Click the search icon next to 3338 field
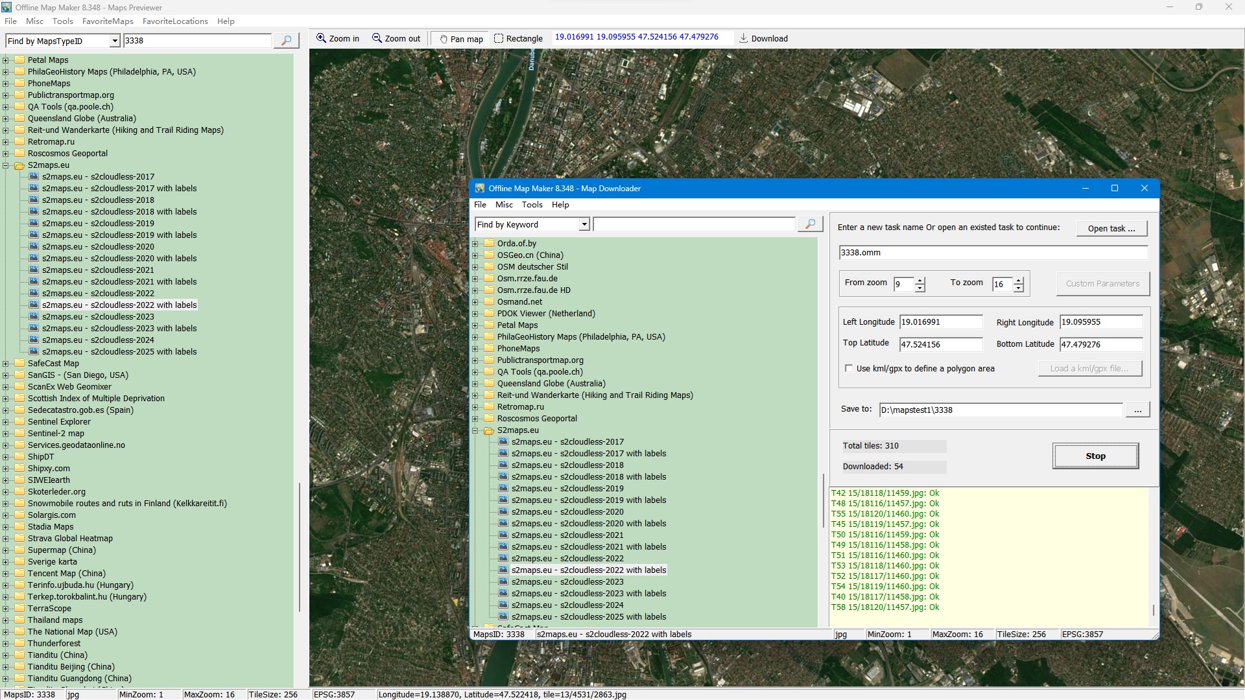This screenshot has height=700, width=1245. [286, 41]
